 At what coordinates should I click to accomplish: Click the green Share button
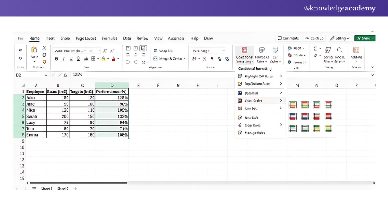(365, 38)
